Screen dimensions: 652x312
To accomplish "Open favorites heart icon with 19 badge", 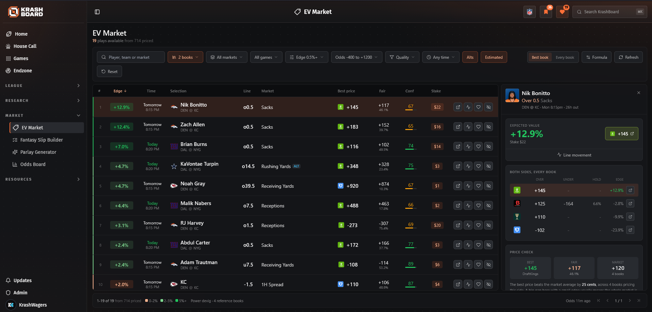I will [x=562, y=12].
